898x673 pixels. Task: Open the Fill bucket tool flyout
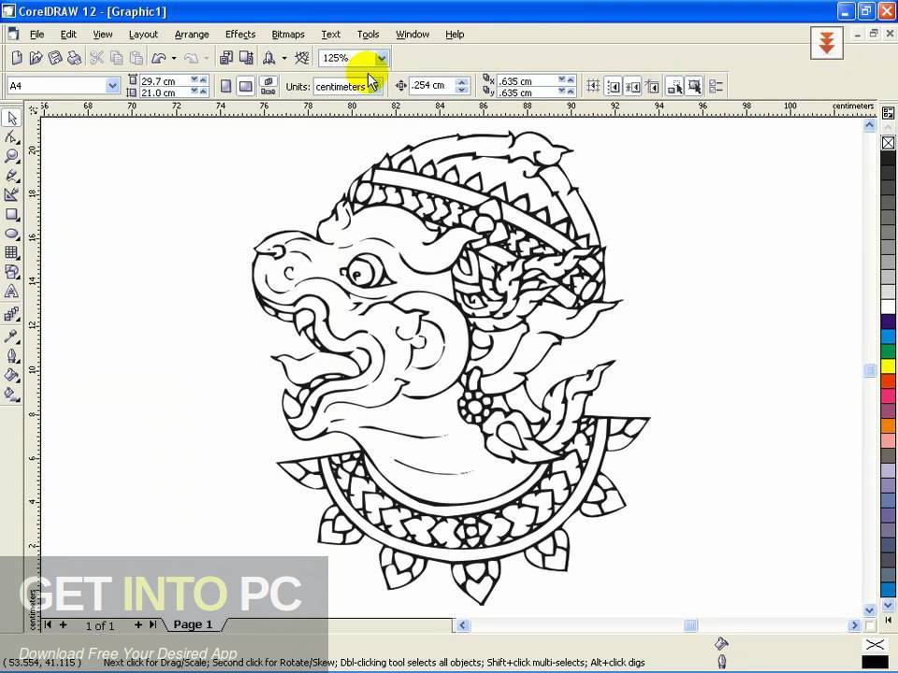coord(11,375)
